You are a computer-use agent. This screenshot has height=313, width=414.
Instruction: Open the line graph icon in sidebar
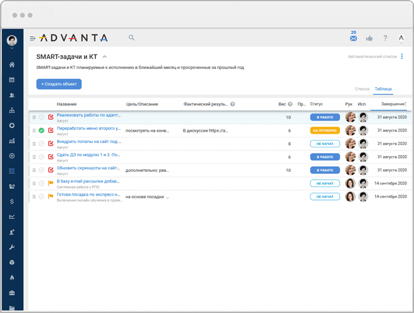coord(12,216)
